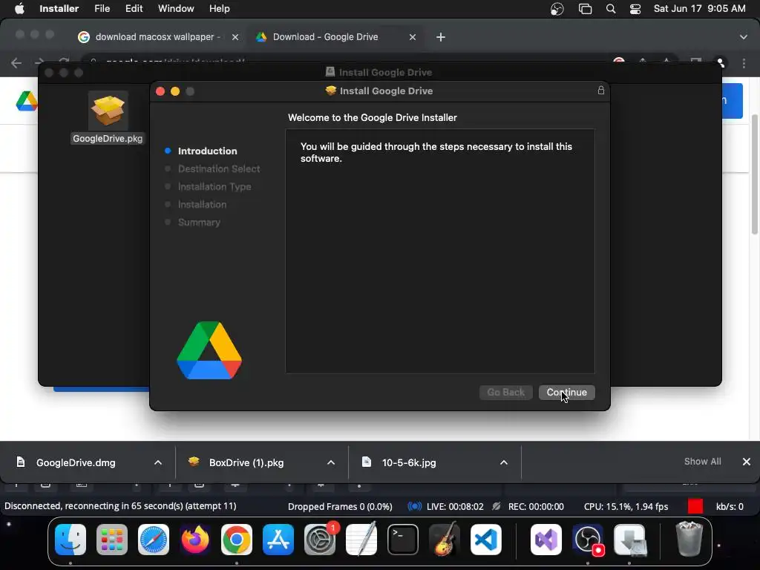
Task: Open TextEdit from the Dock
Action: pyautogui.click(x=361, y=540)
